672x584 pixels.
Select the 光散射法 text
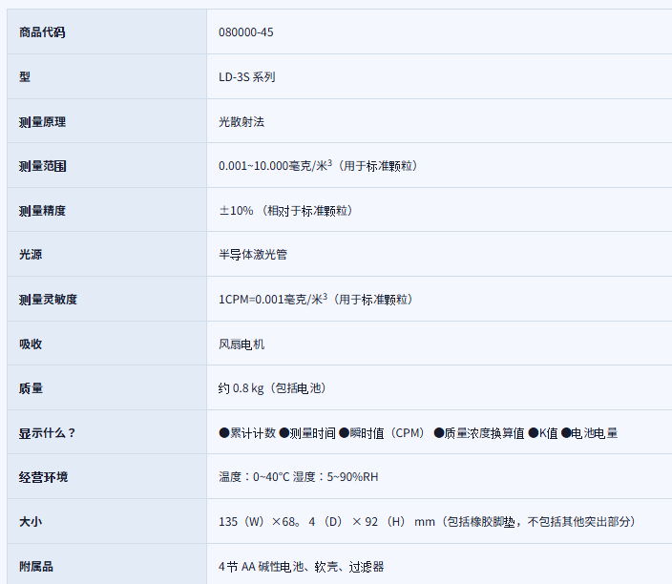point(241,122)
